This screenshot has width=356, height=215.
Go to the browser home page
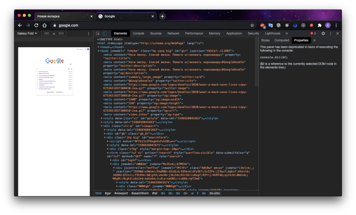(x=44, y=25)
